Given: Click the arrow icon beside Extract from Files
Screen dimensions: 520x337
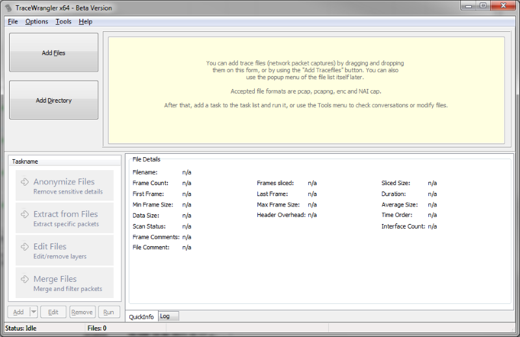Looking at the screenshot, I should pyautogui.click(x=25, y=214).
